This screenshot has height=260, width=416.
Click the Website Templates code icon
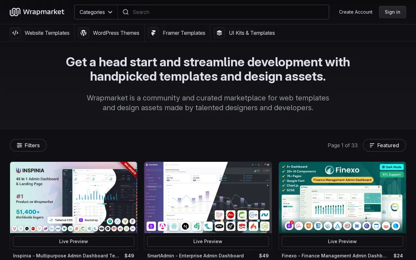tap(15, 33)
